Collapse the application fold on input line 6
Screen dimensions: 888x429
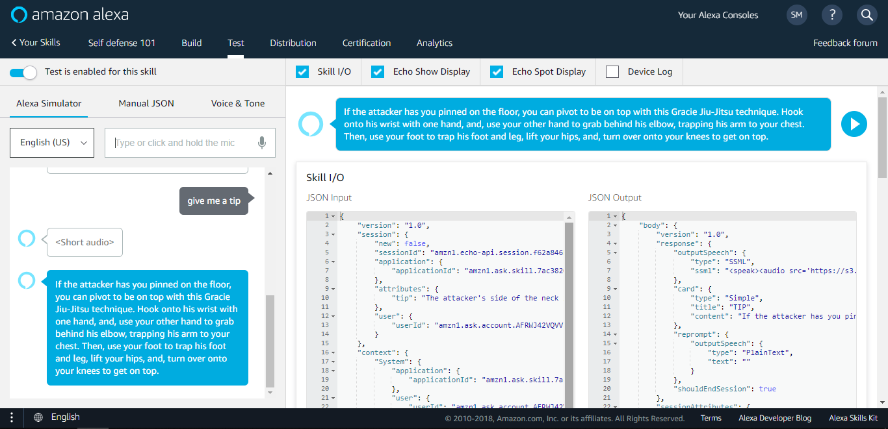click(x=333, y=262)
